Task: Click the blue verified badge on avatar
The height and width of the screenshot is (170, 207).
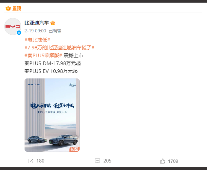Action: click(x=19, y=33)
